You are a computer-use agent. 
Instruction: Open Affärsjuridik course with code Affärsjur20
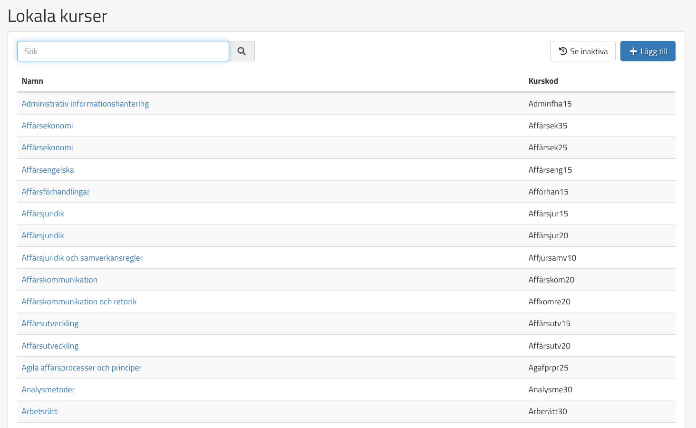point(43,235)
